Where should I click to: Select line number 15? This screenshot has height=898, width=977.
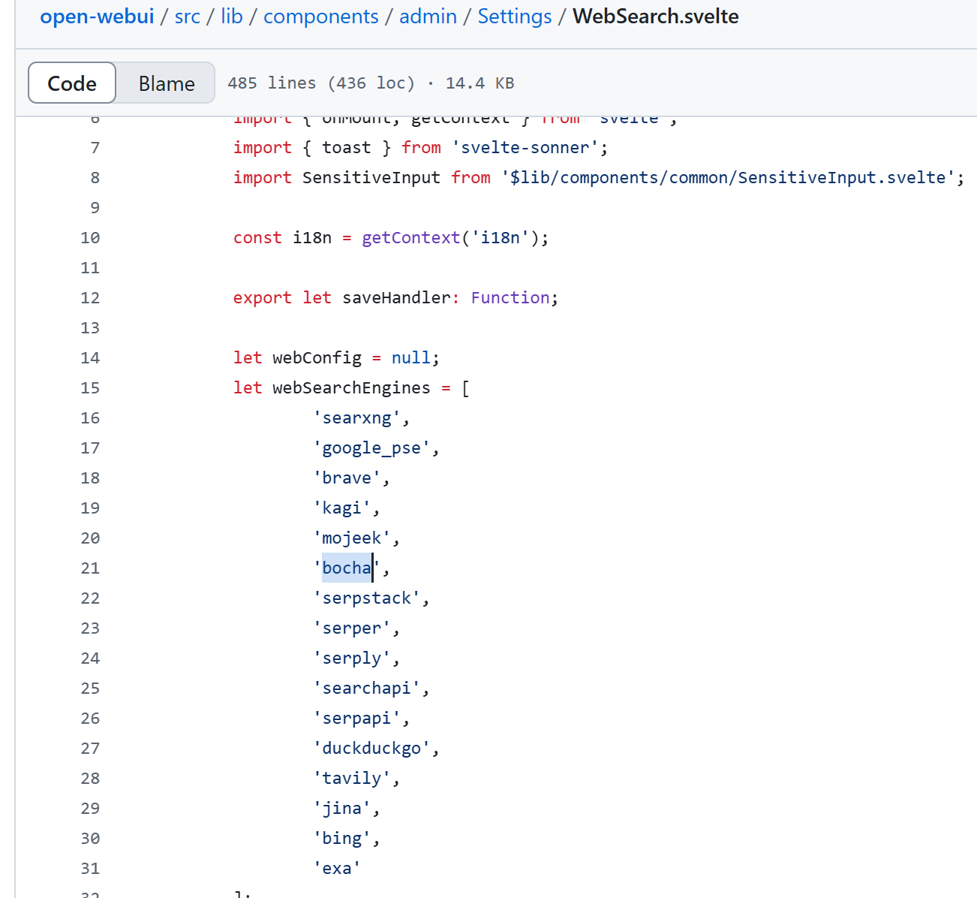tap(90, 388)
